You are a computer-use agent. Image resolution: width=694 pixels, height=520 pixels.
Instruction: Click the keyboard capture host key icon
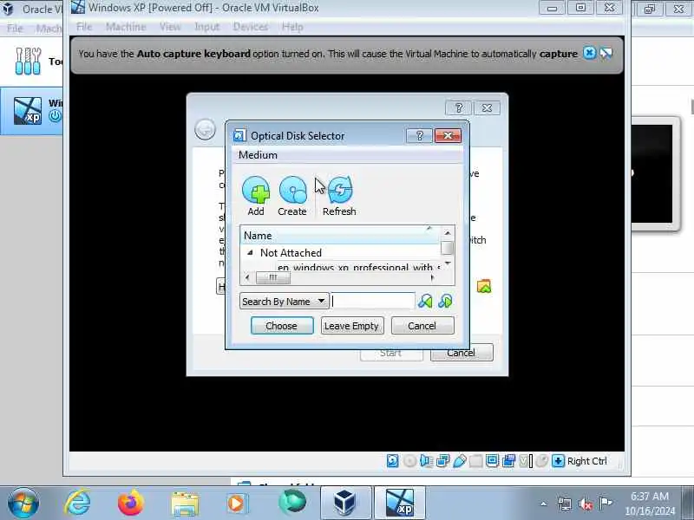tap(558, 461)
